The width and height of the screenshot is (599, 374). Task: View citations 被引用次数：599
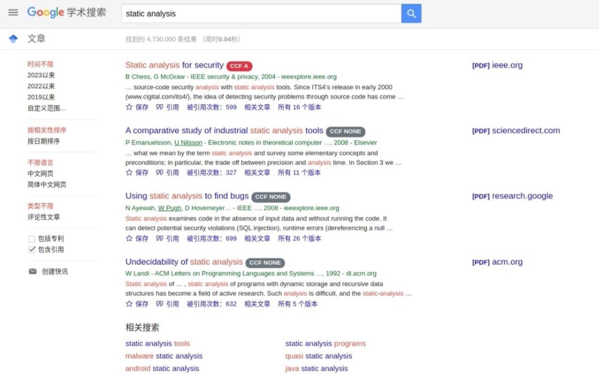pyautogui.click(x=212, y=107)
